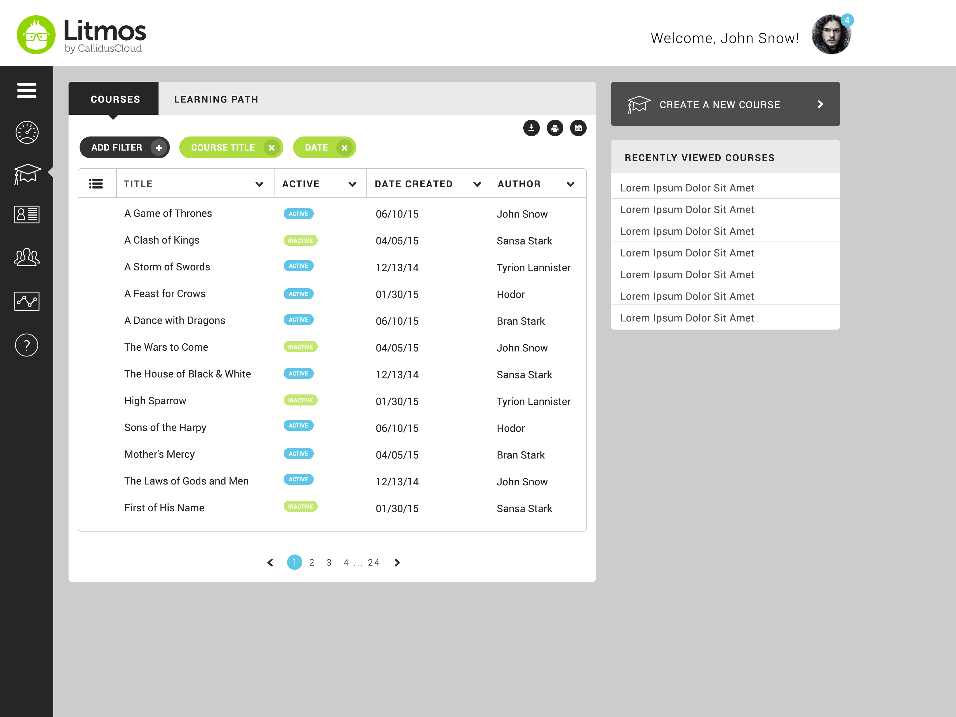Image resolution: width=956 pixels, height=717 pixels.
Task: Switch to the Learning Path tab
Action: pos(216,99)
